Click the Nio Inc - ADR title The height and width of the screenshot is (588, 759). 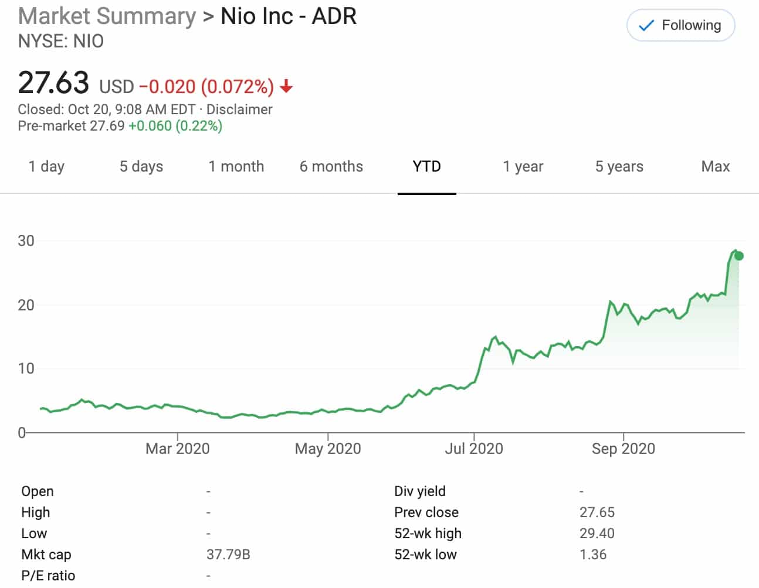click(x=287, y=16)
